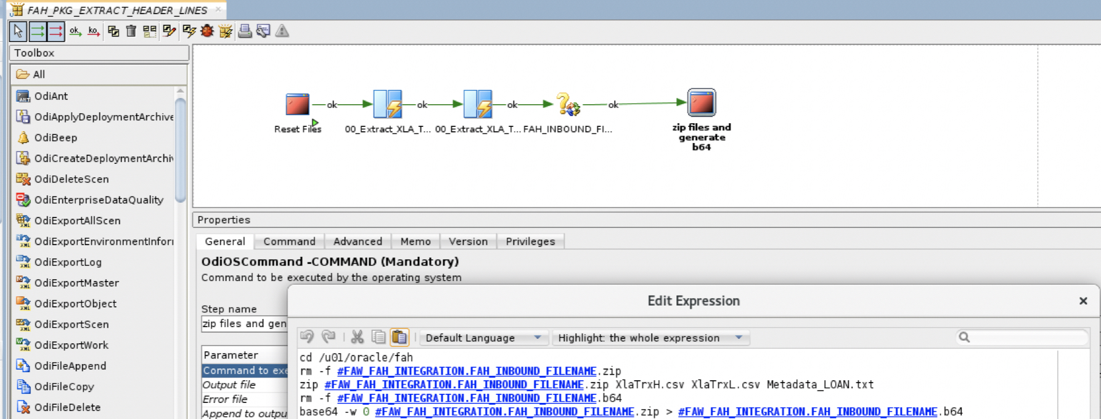
Task: Click the execute step lightning icon
Action: [x=189, y=31]
